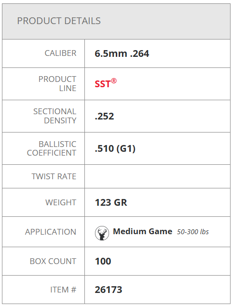The image size is (232, 305).
Task: Select the ballistic coefficient .510 (G1)
Action: (x=115, y=148)
